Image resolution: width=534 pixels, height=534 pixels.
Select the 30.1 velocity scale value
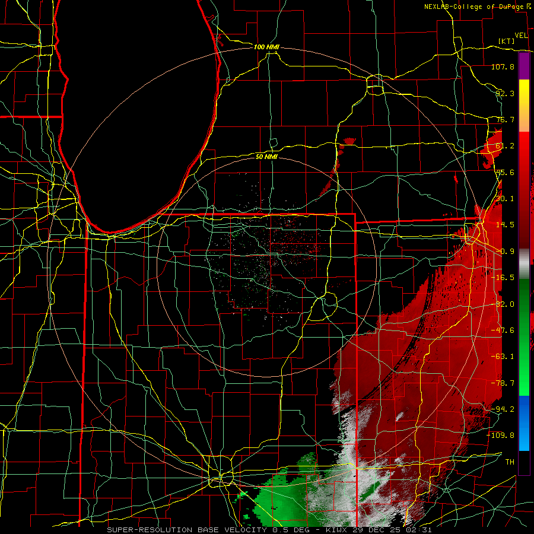point(505,199)
